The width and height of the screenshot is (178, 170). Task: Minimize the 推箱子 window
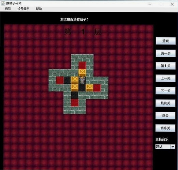tap(150, 4)
